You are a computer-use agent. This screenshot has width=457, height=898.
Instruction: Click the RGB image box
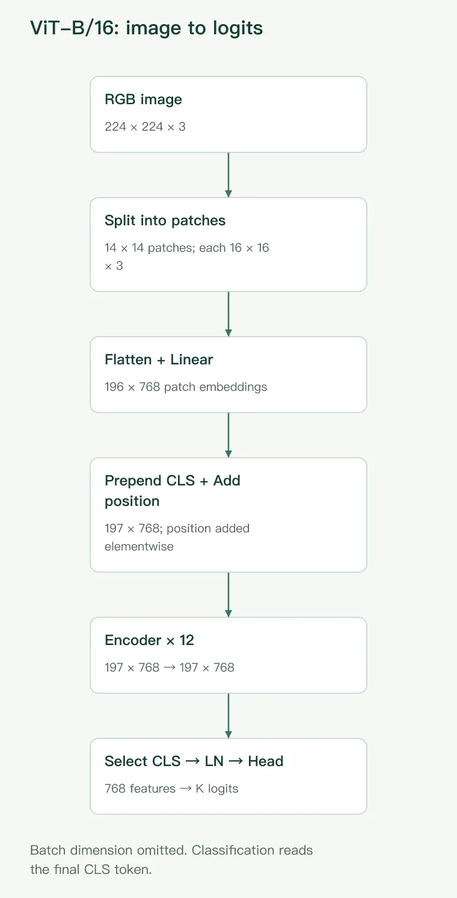pyautogui.click(x=228, y=114)
